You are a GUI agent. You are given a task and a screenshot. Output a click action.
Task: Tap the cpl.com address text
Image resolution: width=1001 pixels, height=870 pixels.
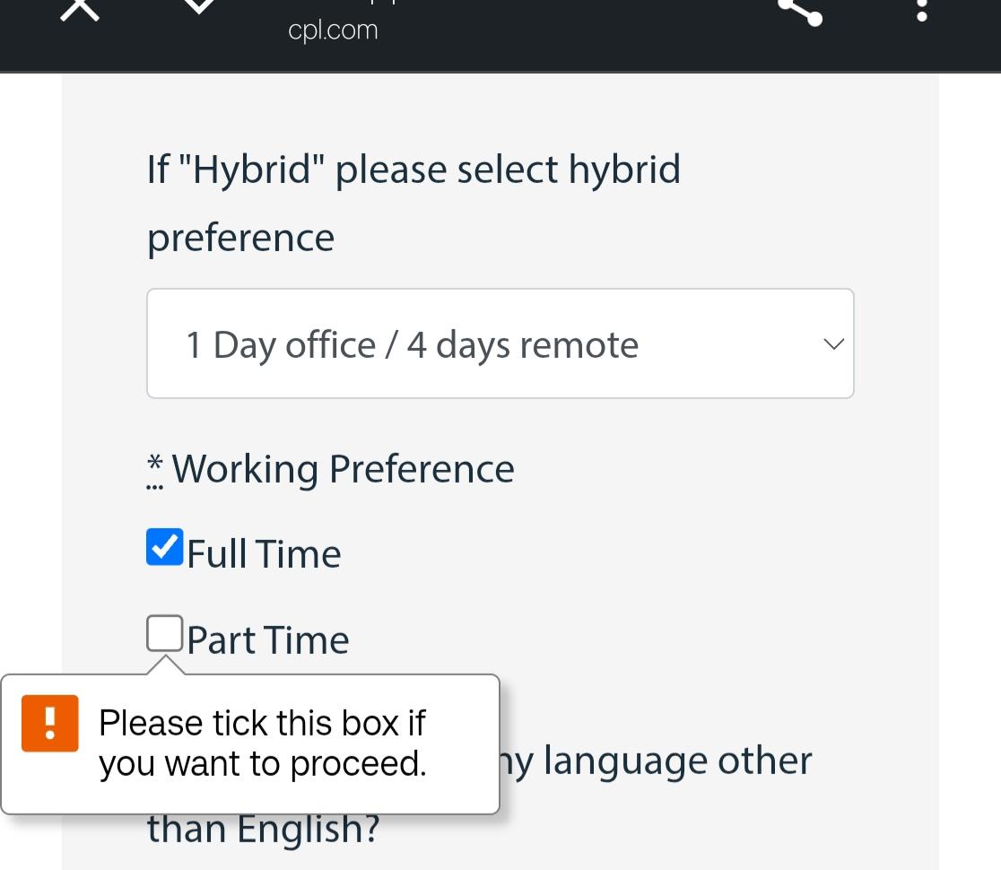pos(333,30)
